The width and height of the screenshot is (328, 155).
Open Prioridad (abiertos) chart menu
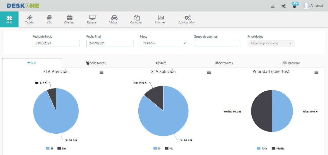coord(316,72)
